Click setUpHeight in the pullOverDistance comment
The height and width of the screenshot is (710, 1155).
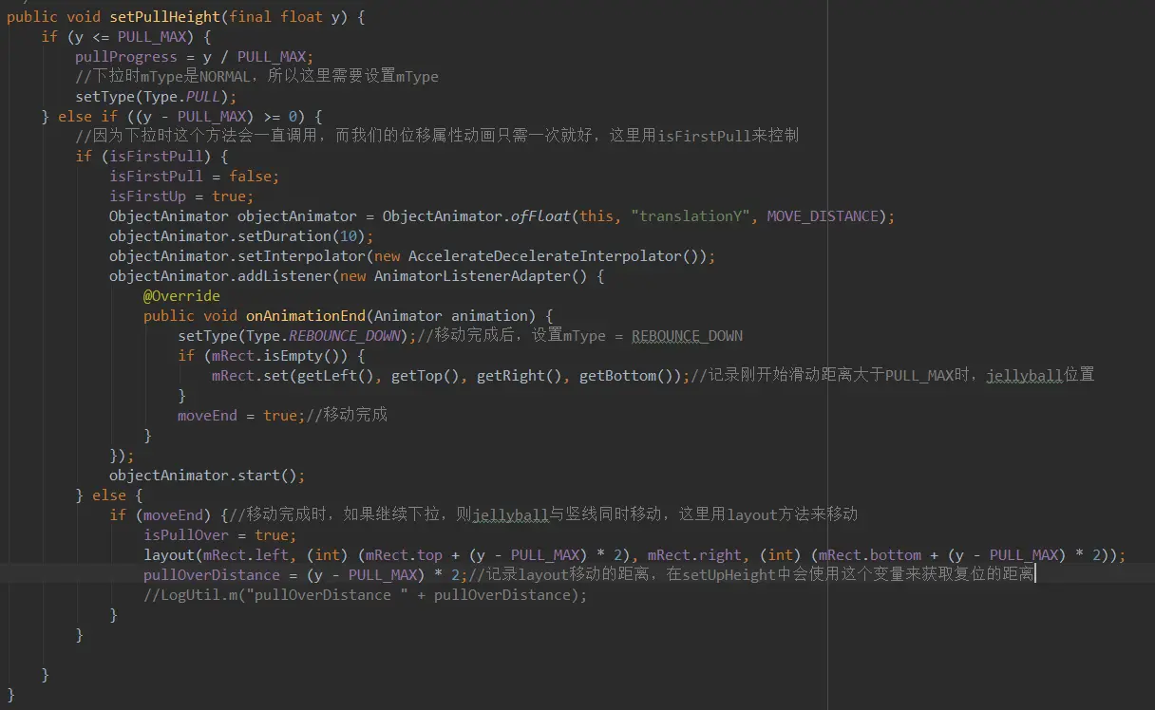click(x=729, y=574)
